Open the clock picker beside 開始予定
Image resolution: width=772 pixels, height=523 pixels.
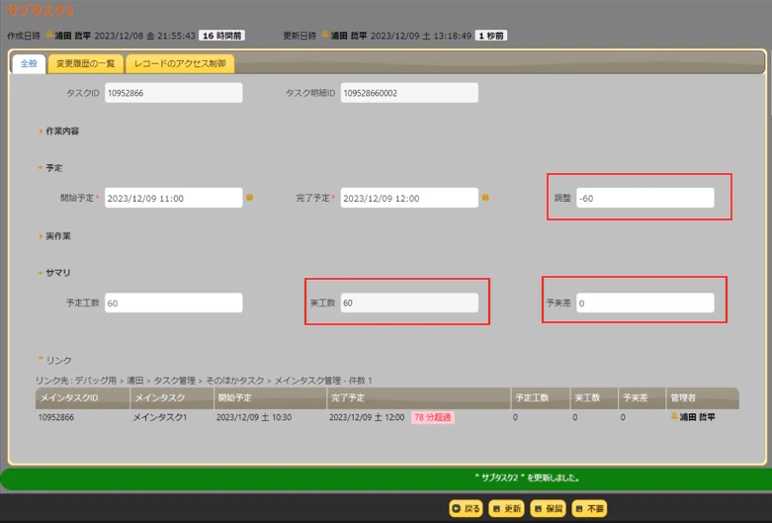point(250,198)
